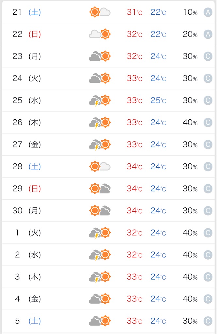Select the thunderstorm icon on the 25th
Image resolution: width=217 pixels, height=334 pixels.
(x=100, y=100)
